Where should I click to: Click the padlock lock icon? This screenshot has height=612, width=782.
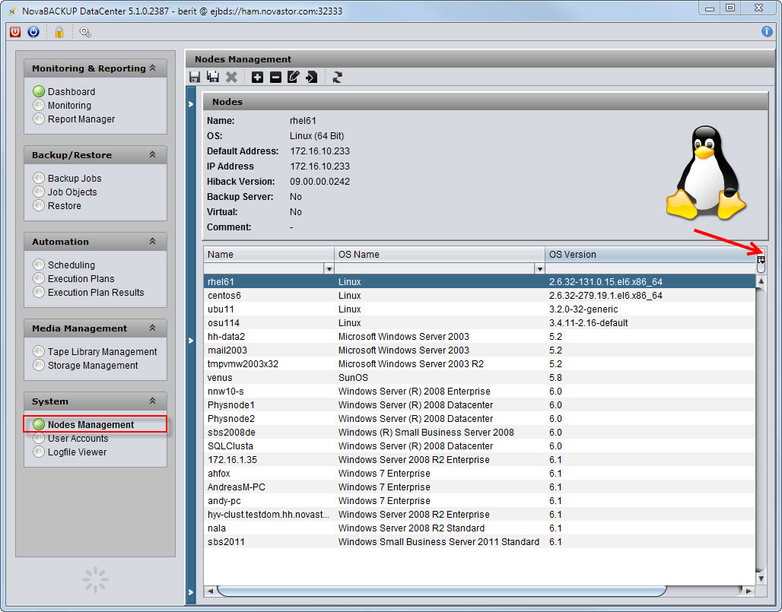pos(59,33)
